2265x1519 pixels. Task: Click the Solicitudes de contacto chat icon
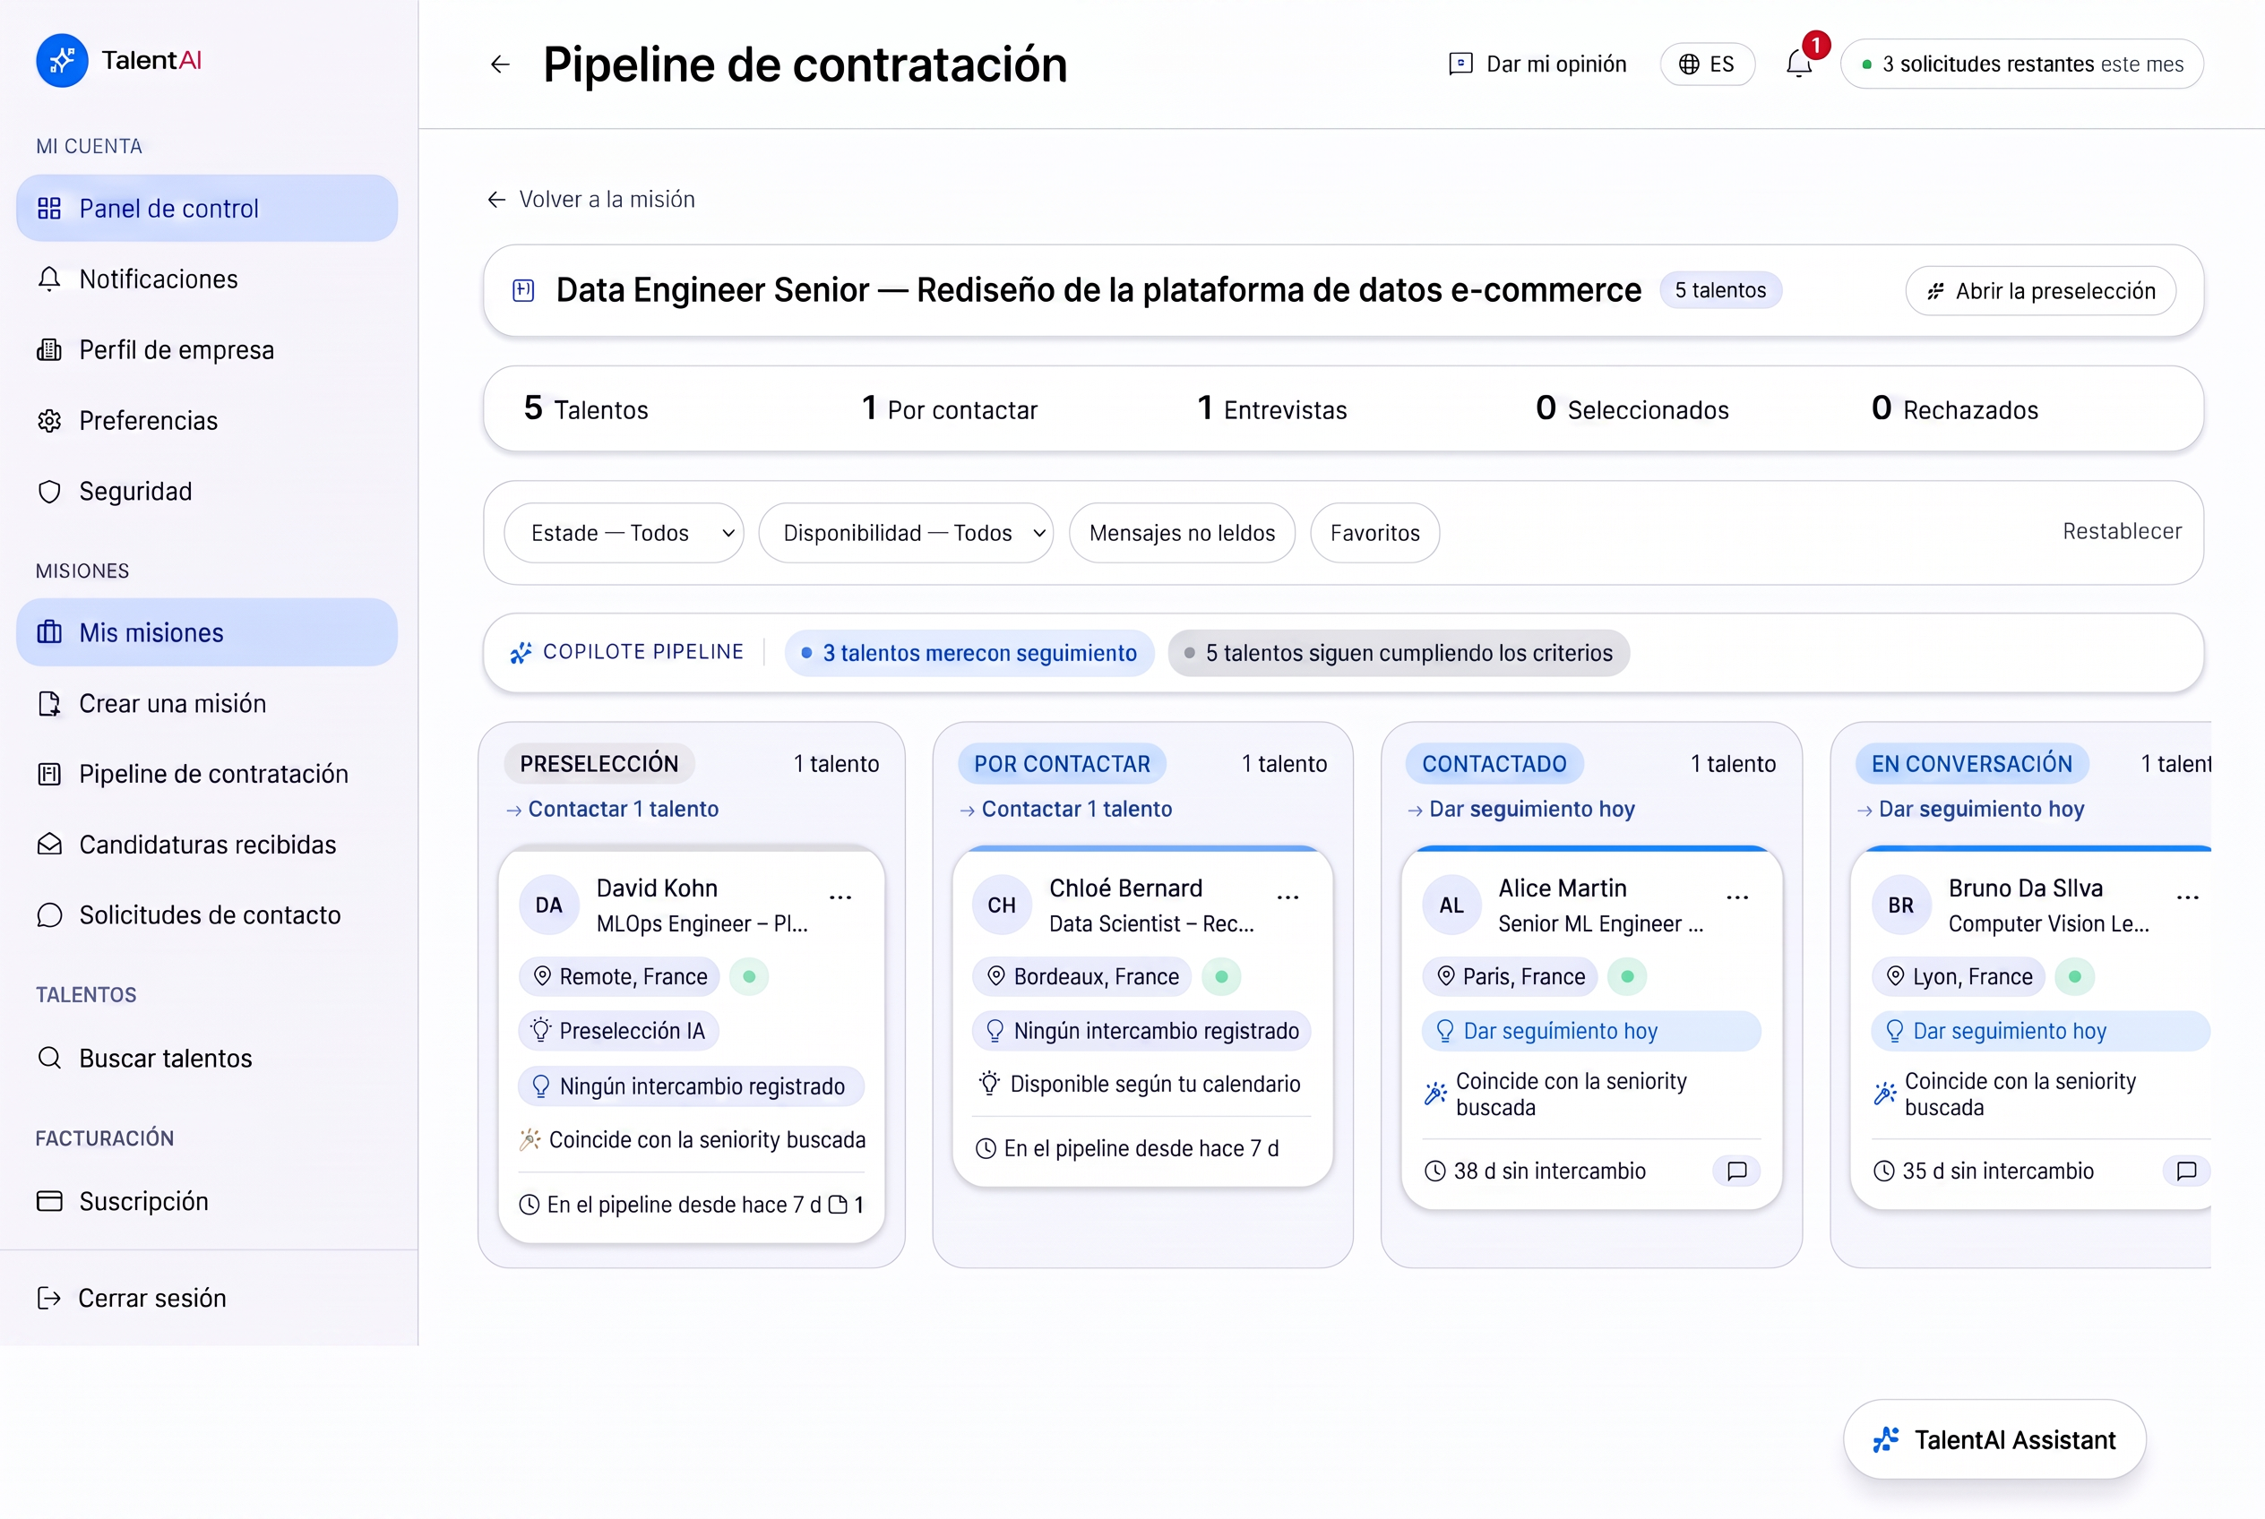coord(48,915)
